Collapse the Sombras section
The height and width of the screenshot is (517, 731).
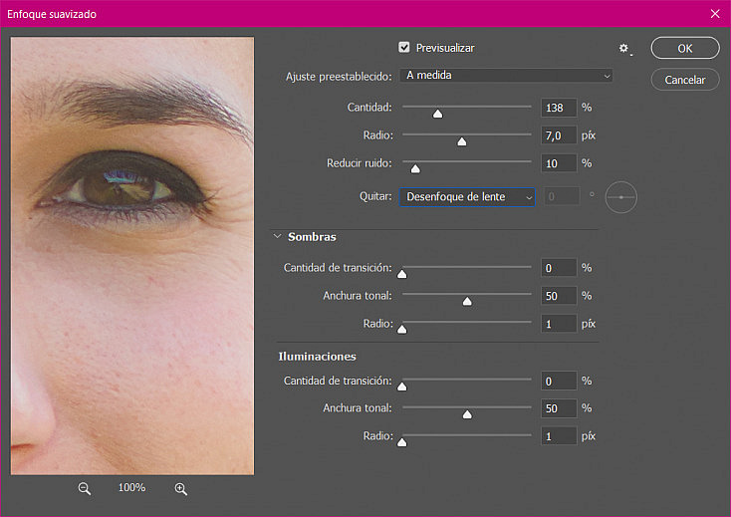(x=278, y=236)
